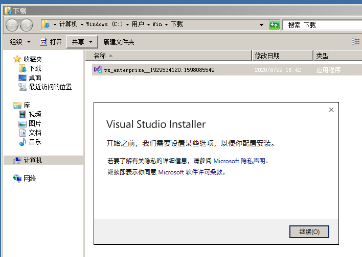This screenshot has height=257, width=362.
Task: Click the view options icon in toolbar
Action: click(x=355, y=42)
